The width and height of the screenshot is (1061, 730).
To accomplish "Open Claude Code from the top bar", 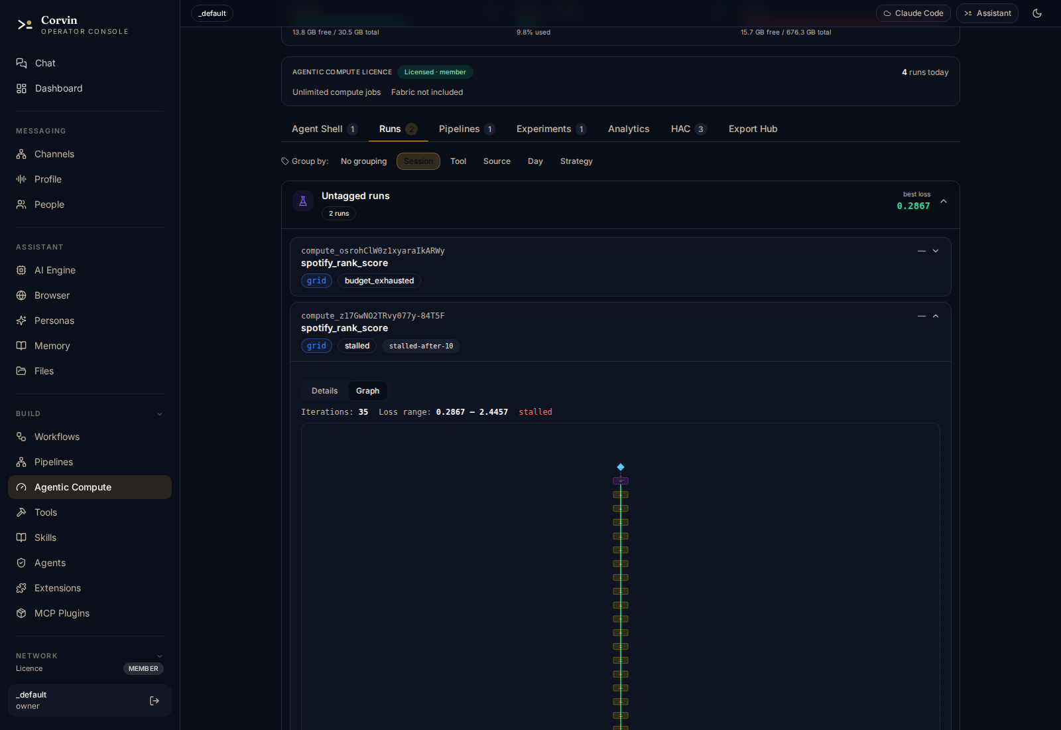I will (913, 13).
